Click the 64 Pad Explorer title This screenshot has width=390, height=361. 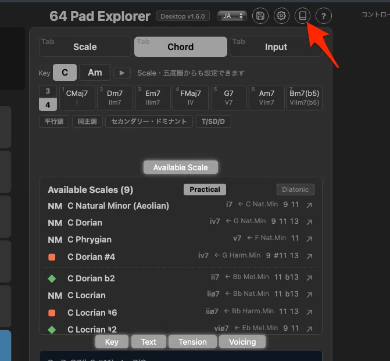click(100, 16)
